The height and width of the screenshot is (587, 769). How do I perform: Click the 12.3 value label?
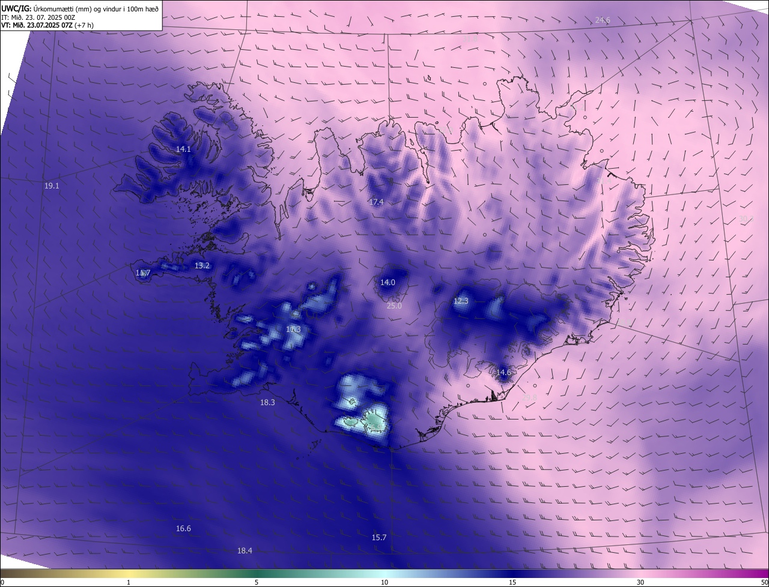click(x=461, y=301)
